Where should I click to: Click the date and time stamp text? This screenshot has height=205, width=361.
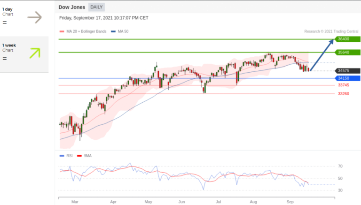(104, 18)
